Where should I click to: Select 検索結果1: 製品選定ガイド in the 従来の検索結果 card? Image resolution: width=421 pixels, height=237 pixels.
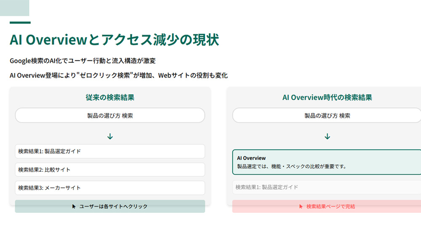click(x=110, y=152)
